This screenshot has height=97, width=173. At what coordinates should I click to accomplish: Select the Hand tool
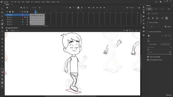(2, 58)
